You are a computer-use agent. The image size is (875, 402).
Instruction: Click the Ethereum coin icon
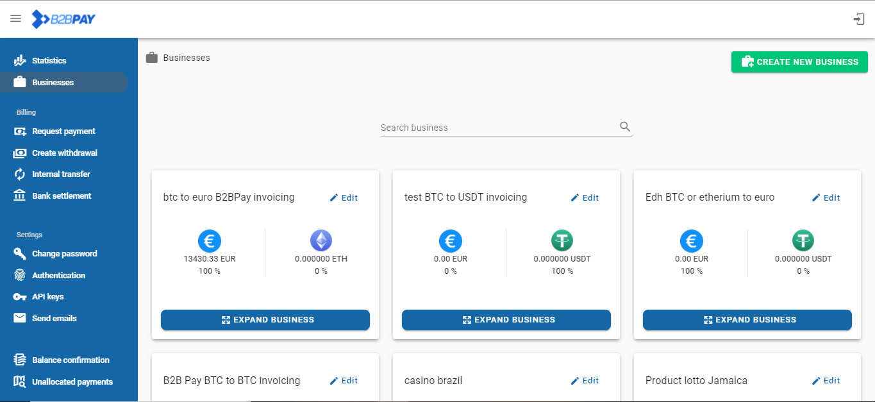point(321,241)
